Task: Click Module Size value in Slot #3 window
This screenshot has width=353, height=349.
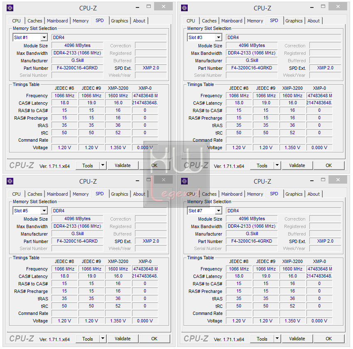Action: tap(252, 45)
